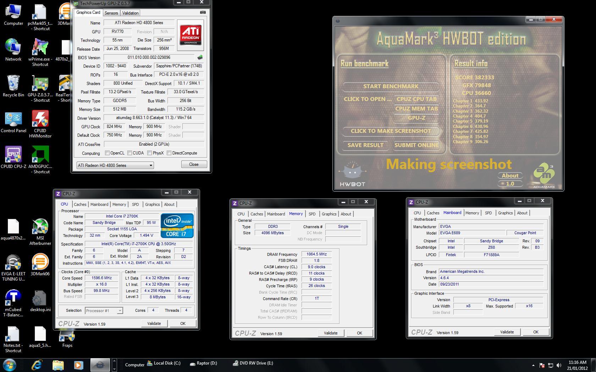Open EVGA E-LEET Tuning Utility icon
596x372 pixels.
tap(13, 267)
